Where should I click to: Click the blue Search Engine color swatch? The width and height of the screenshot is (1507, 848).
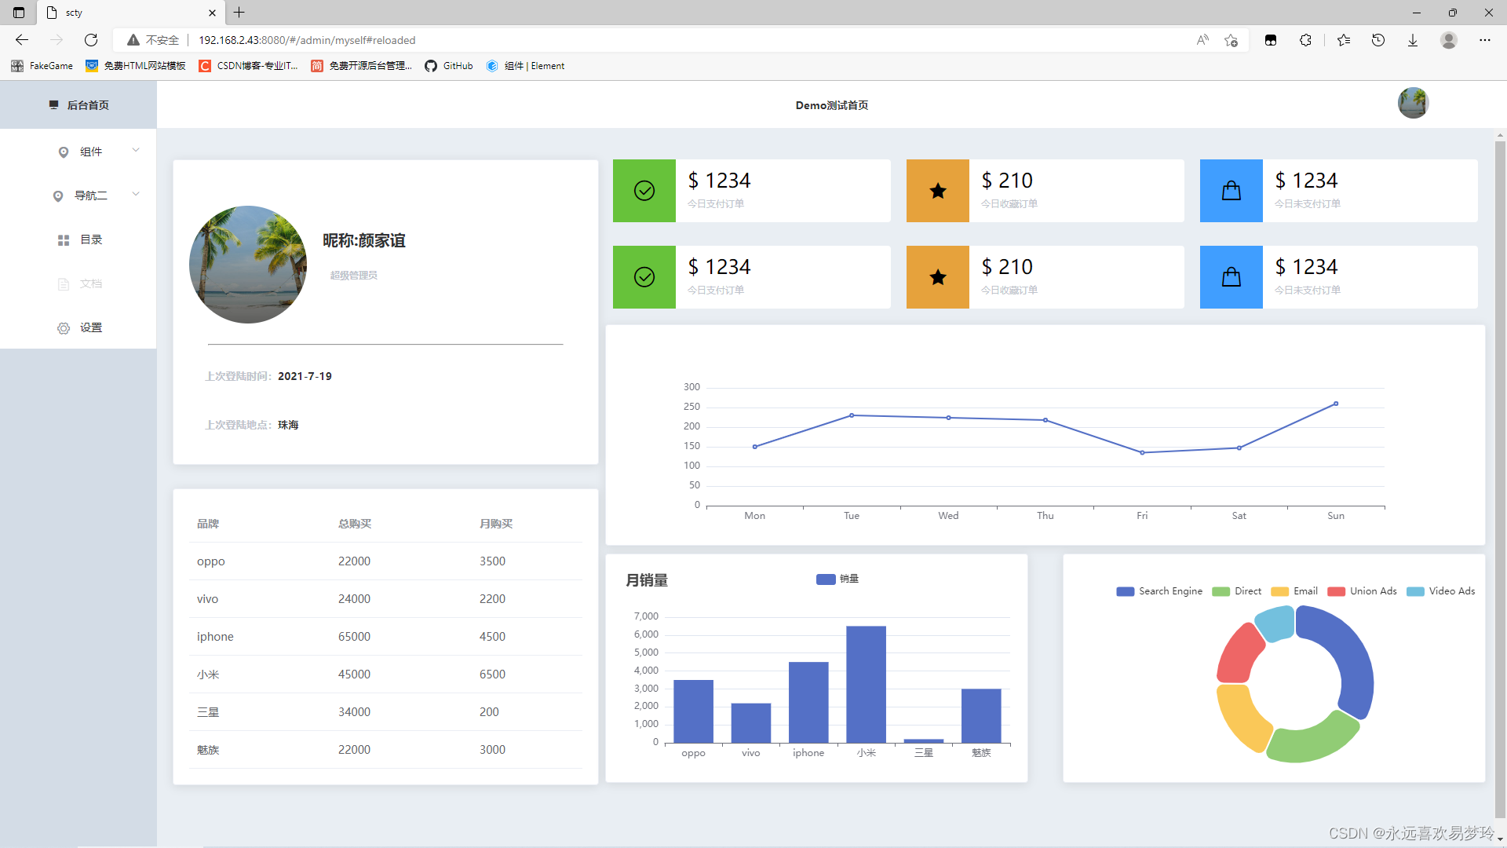[x=1125, y=591]
